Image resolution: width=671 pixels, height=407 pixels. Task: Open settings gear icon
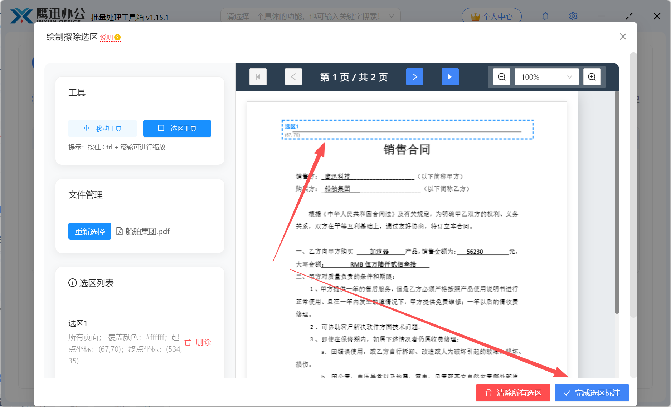pyautogui.click(x=573, y=16)
